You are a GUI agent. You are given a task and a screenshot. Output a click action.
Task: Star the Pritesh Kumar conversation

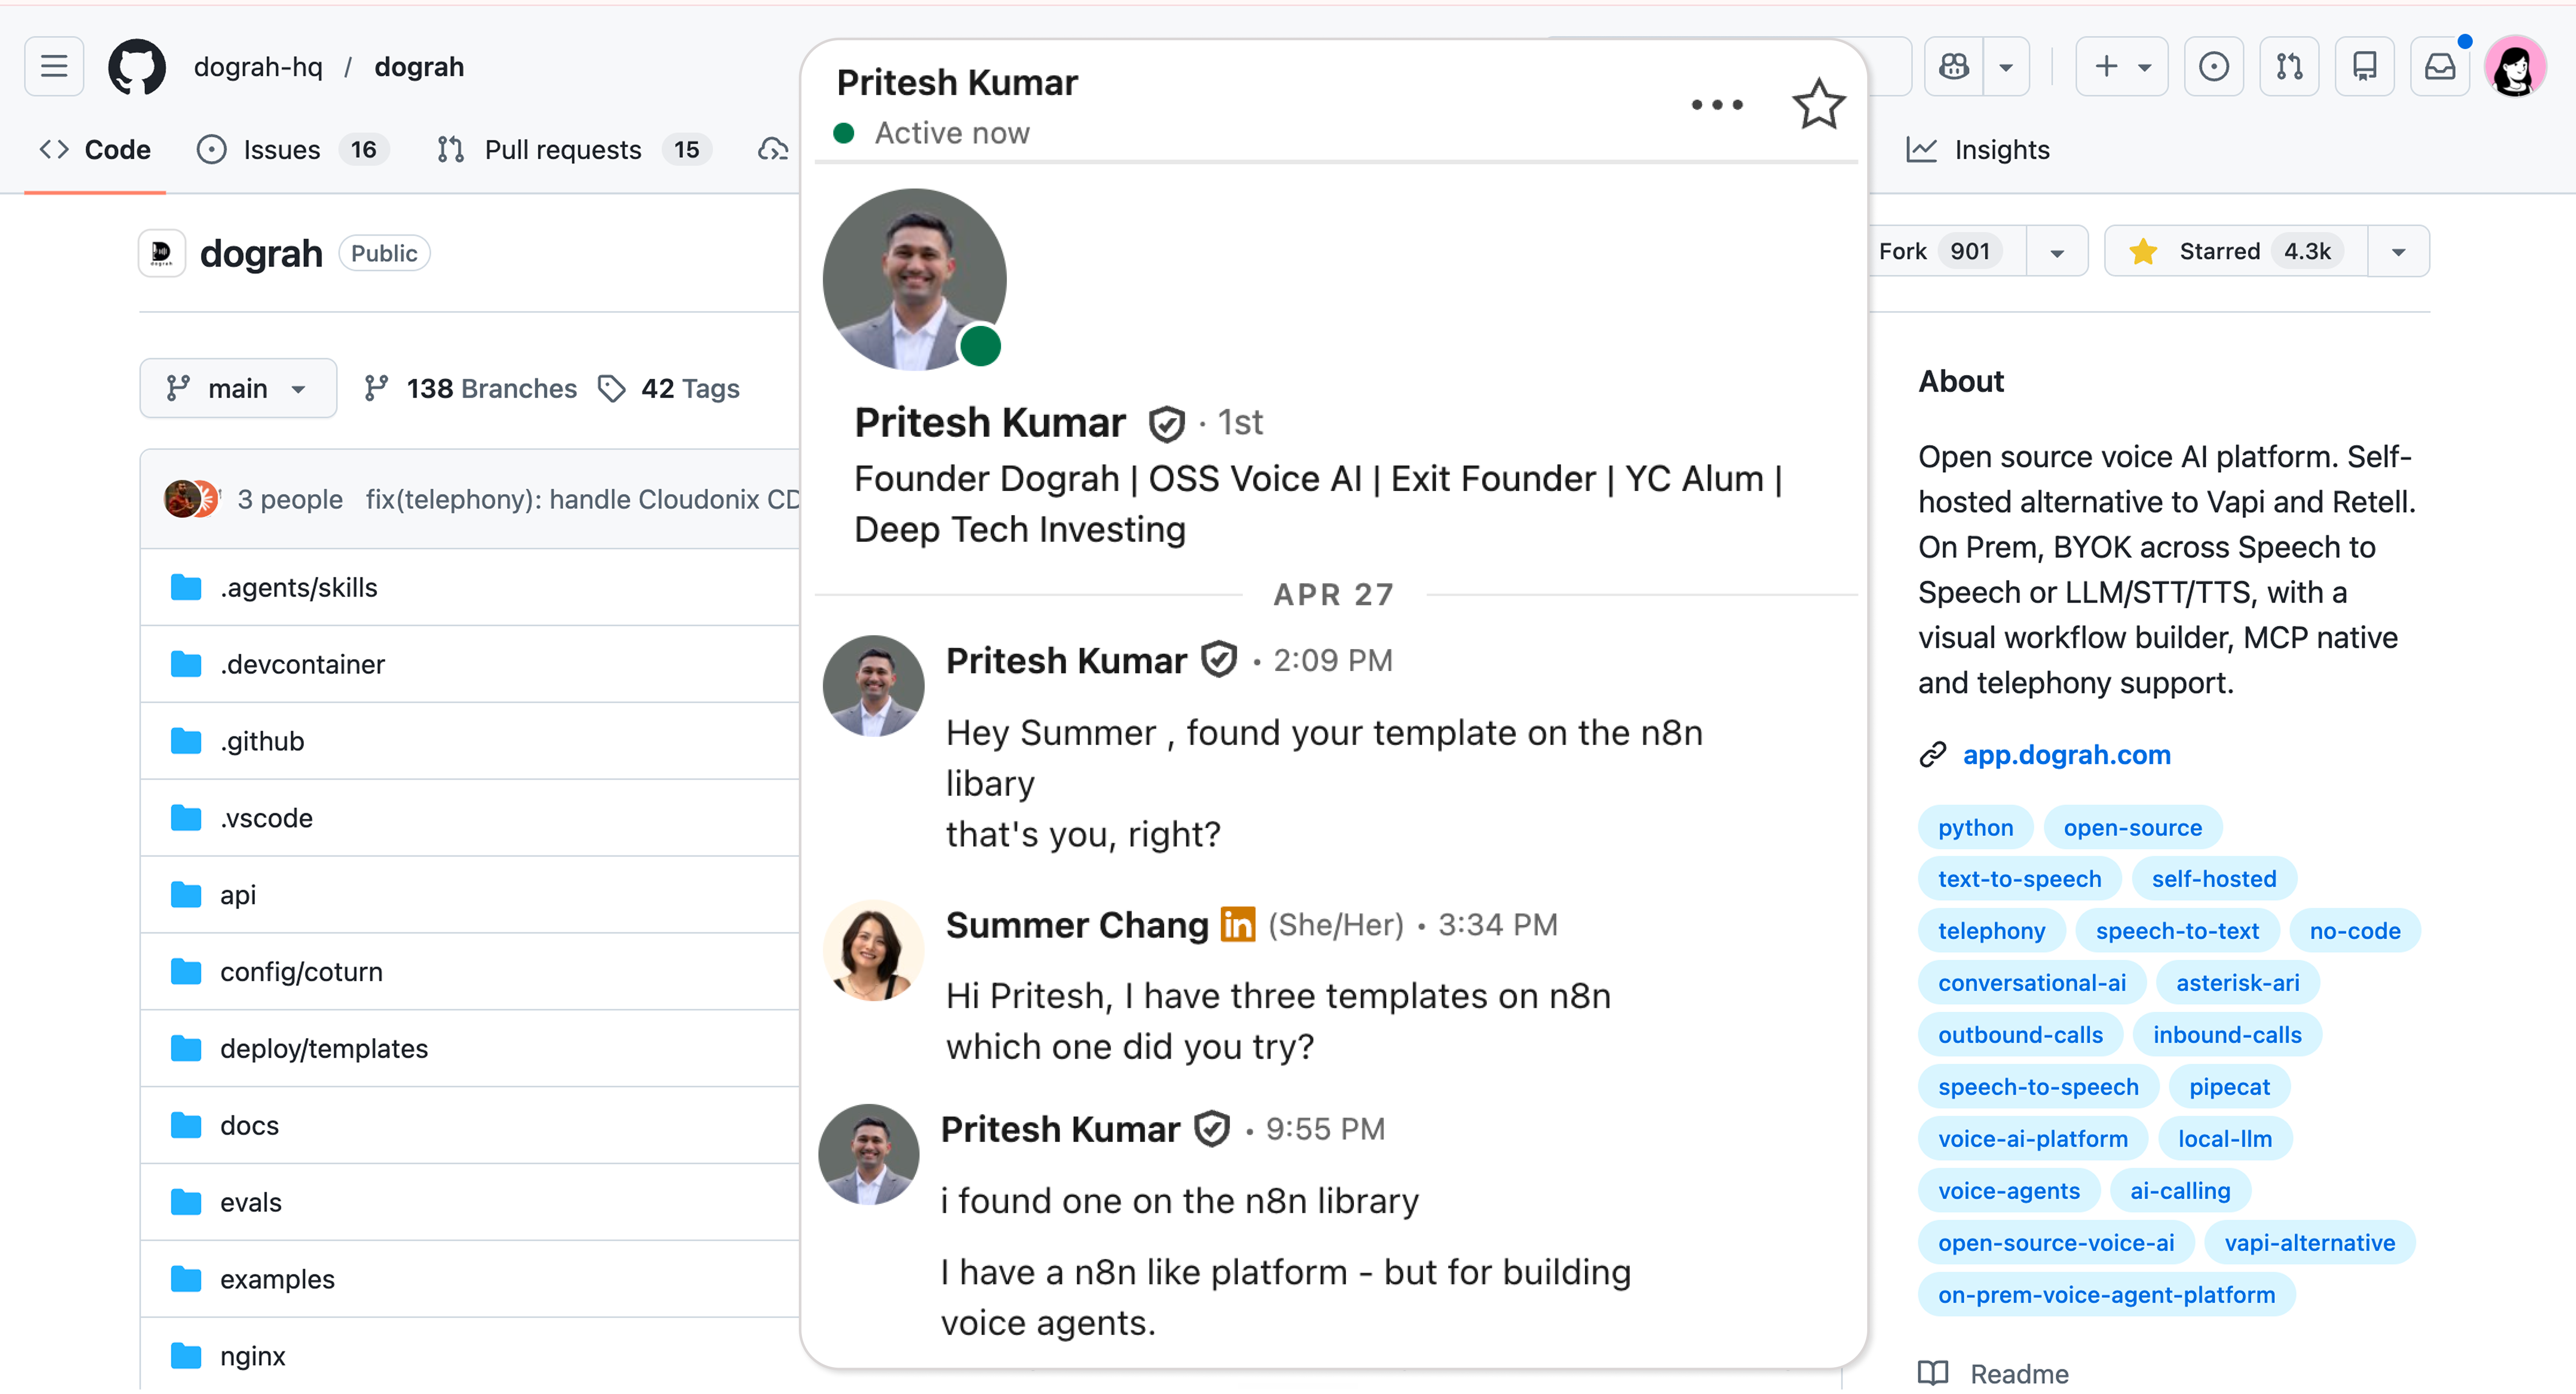point(1818,104)
